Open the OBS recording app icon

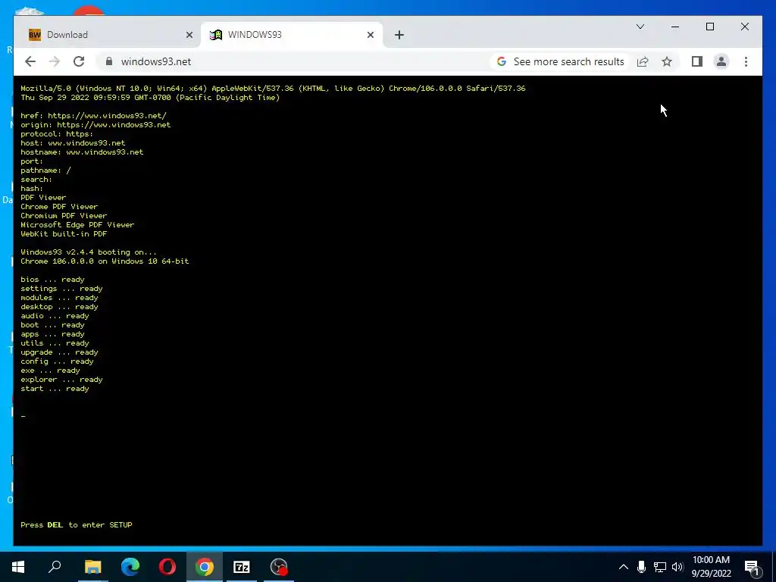(279, 567)
